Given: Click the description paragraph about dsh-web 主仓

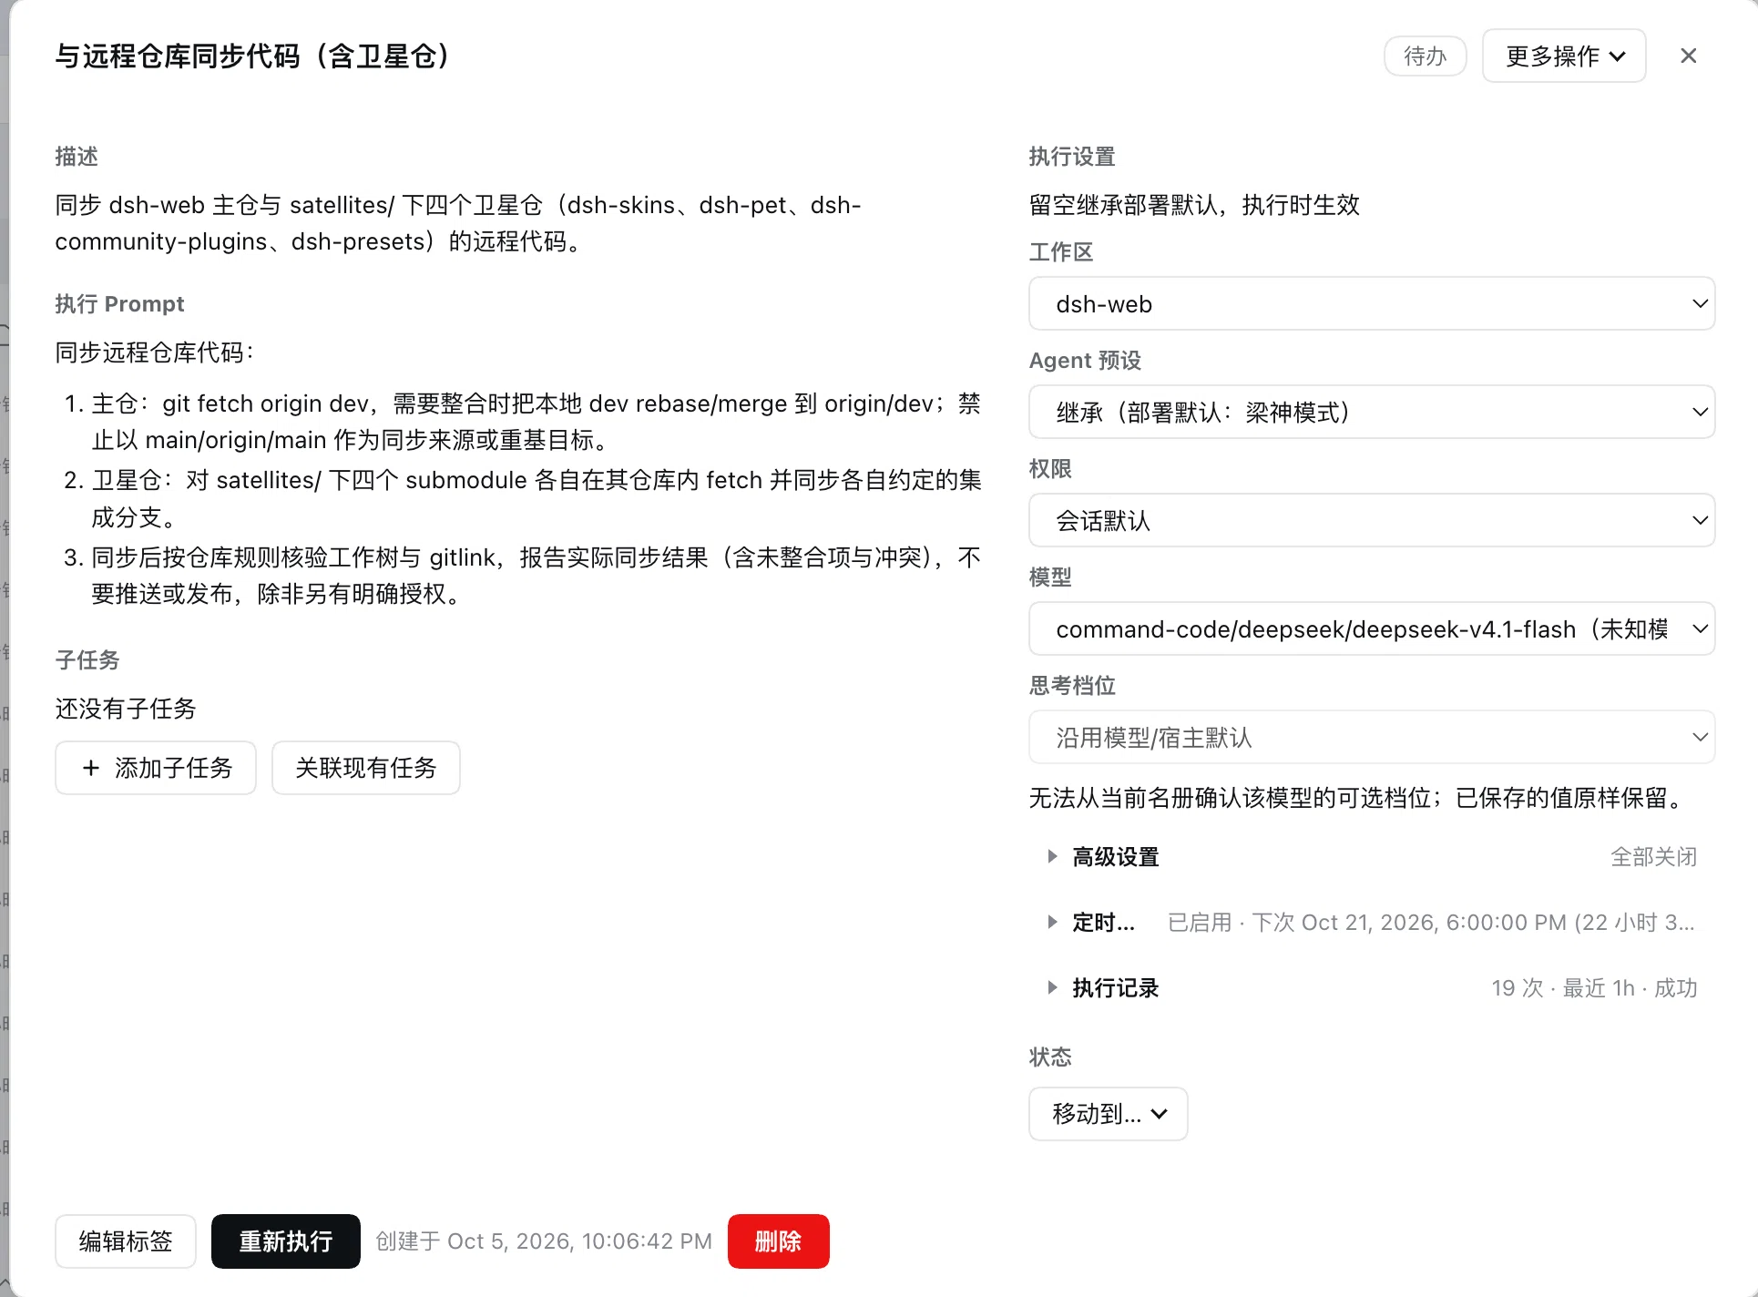Looking at the screenshot, I should click(x=458, y=223).
